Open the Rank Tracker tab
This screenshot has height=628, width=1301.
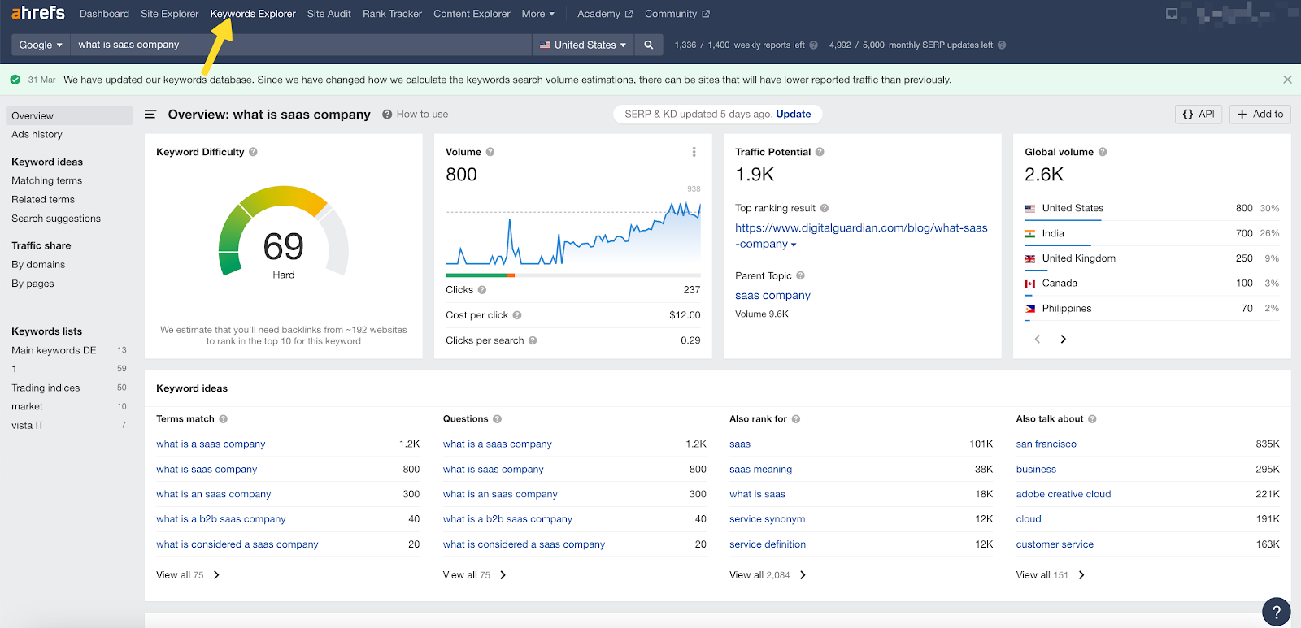click(x=392, y=14)
